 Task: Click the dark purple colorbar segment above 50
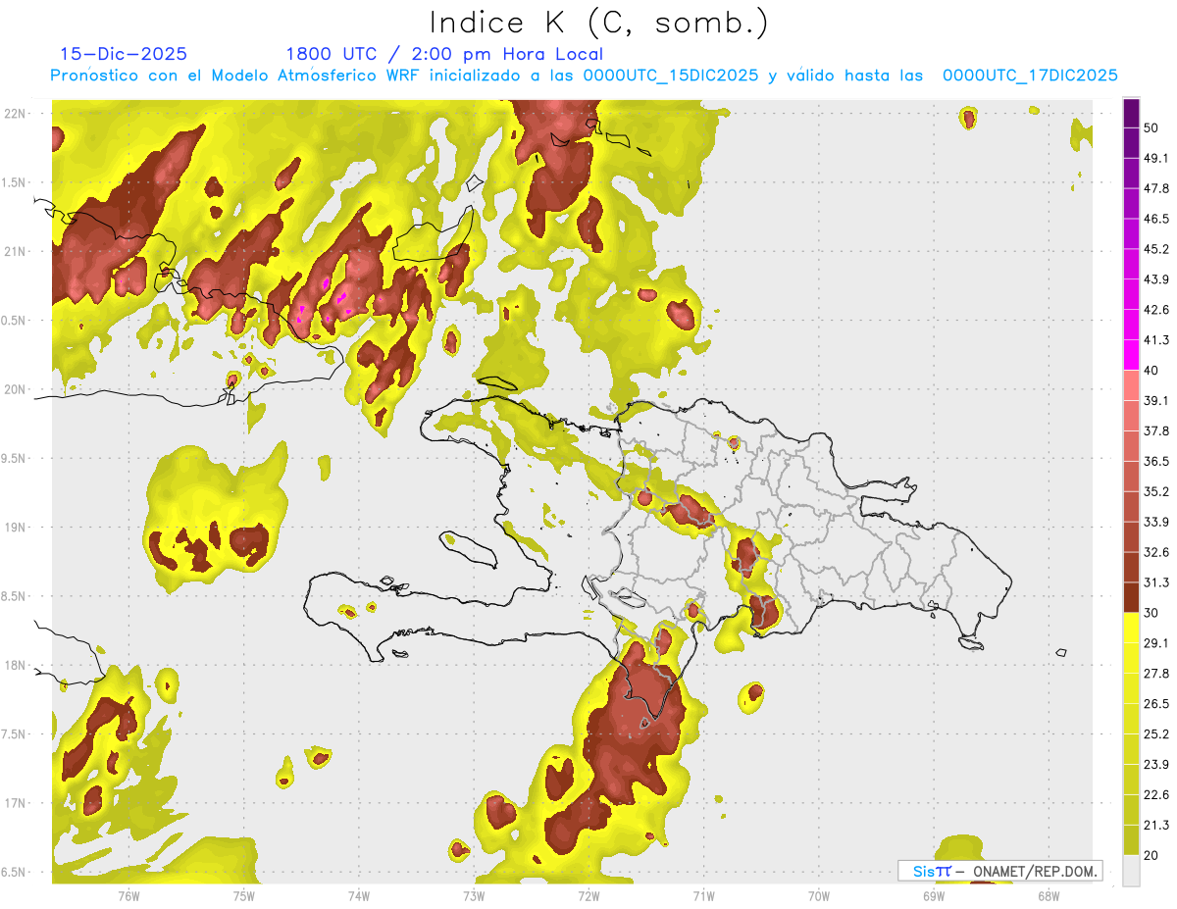click(x=1132, y=114)
